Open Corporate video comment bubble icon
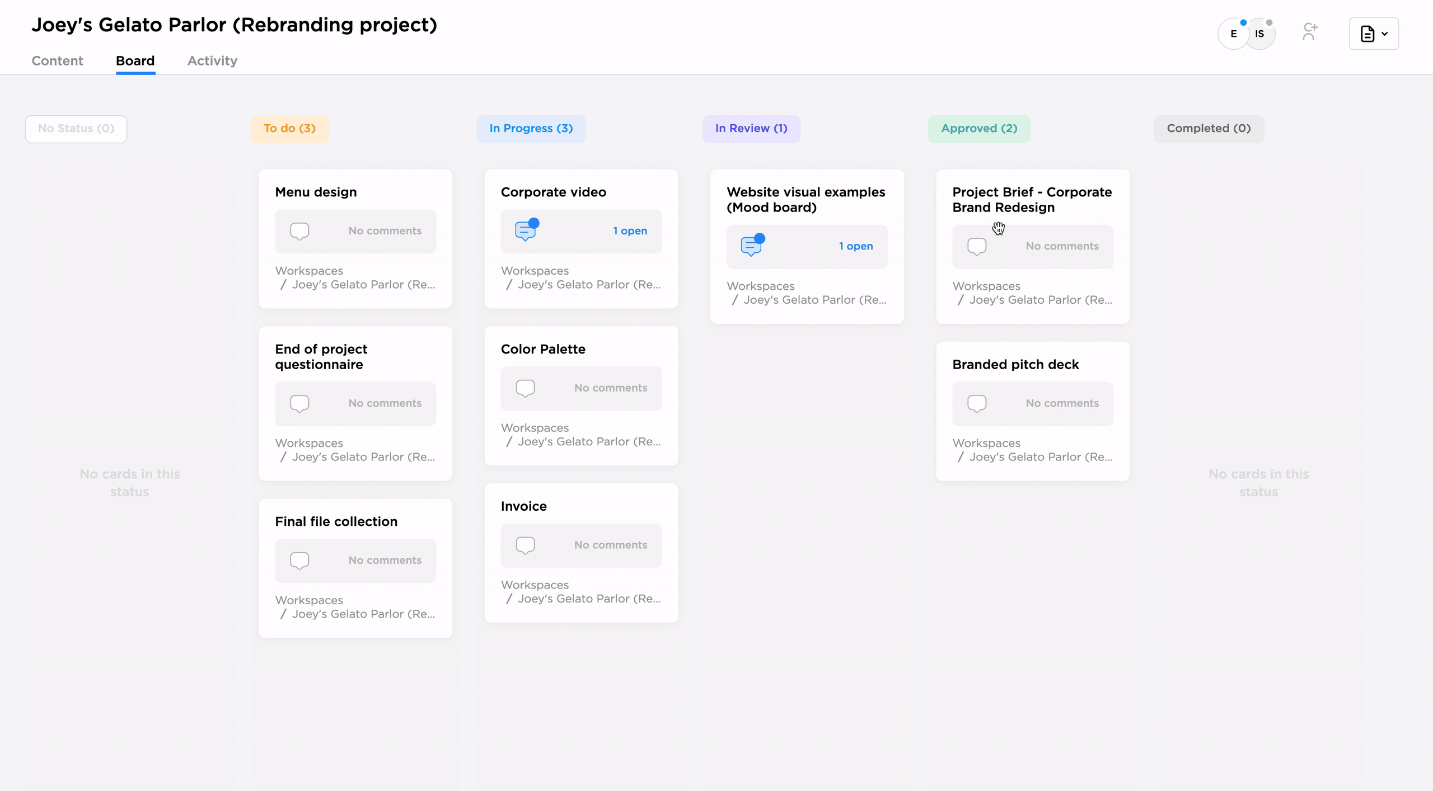1433x791 pixels. pos(526,230)
